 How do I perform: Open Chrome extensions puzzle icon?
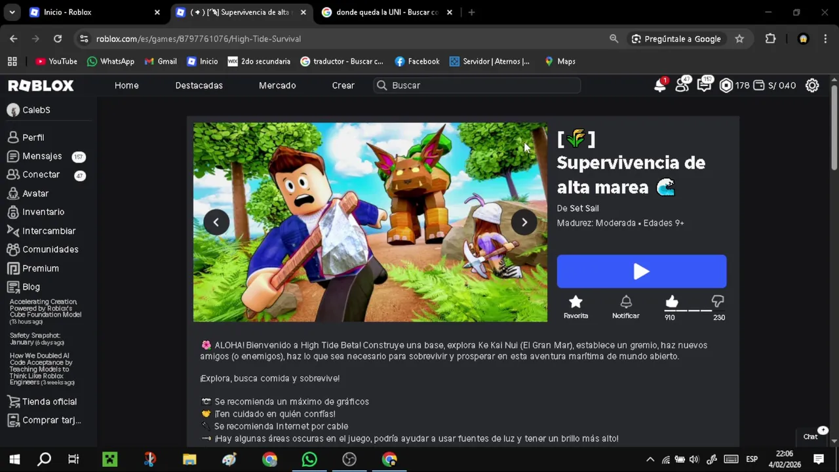[771, 39]
